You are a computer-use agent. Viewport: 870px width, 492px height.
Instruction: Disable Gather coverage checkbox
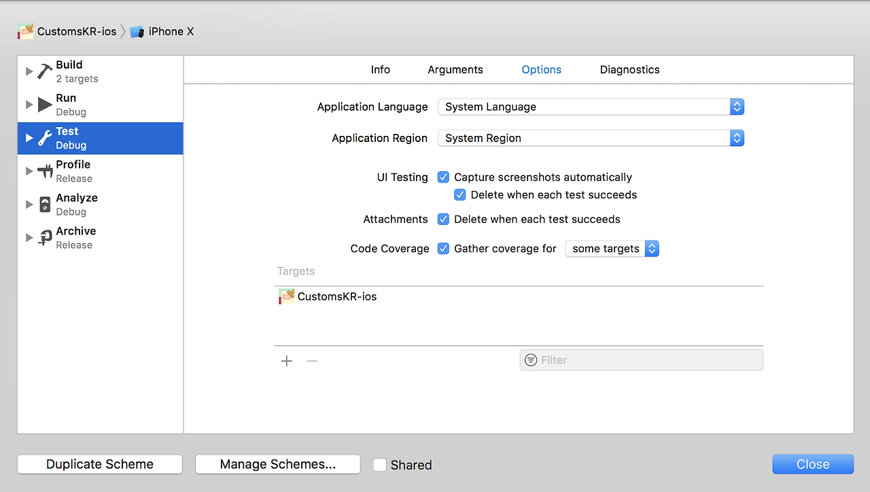click(443, 249)
